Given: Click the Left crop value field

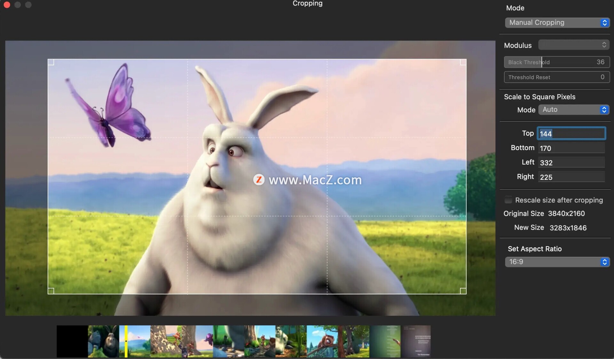Looking at the screenshot, I should tap(571, 162).
